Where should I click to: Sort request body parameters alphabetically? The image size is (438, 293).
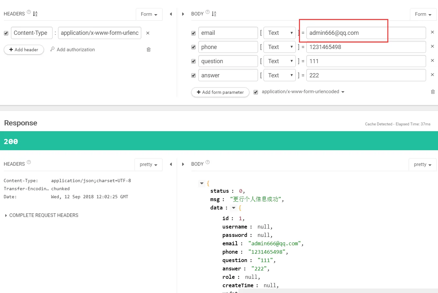(214, 14)
